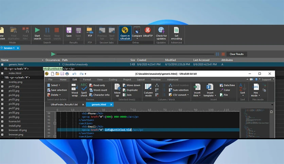Insert Date/time in UltraEdit
Image resolution: width=284 pixels, height=164 pixels.
tap(227, 85)
